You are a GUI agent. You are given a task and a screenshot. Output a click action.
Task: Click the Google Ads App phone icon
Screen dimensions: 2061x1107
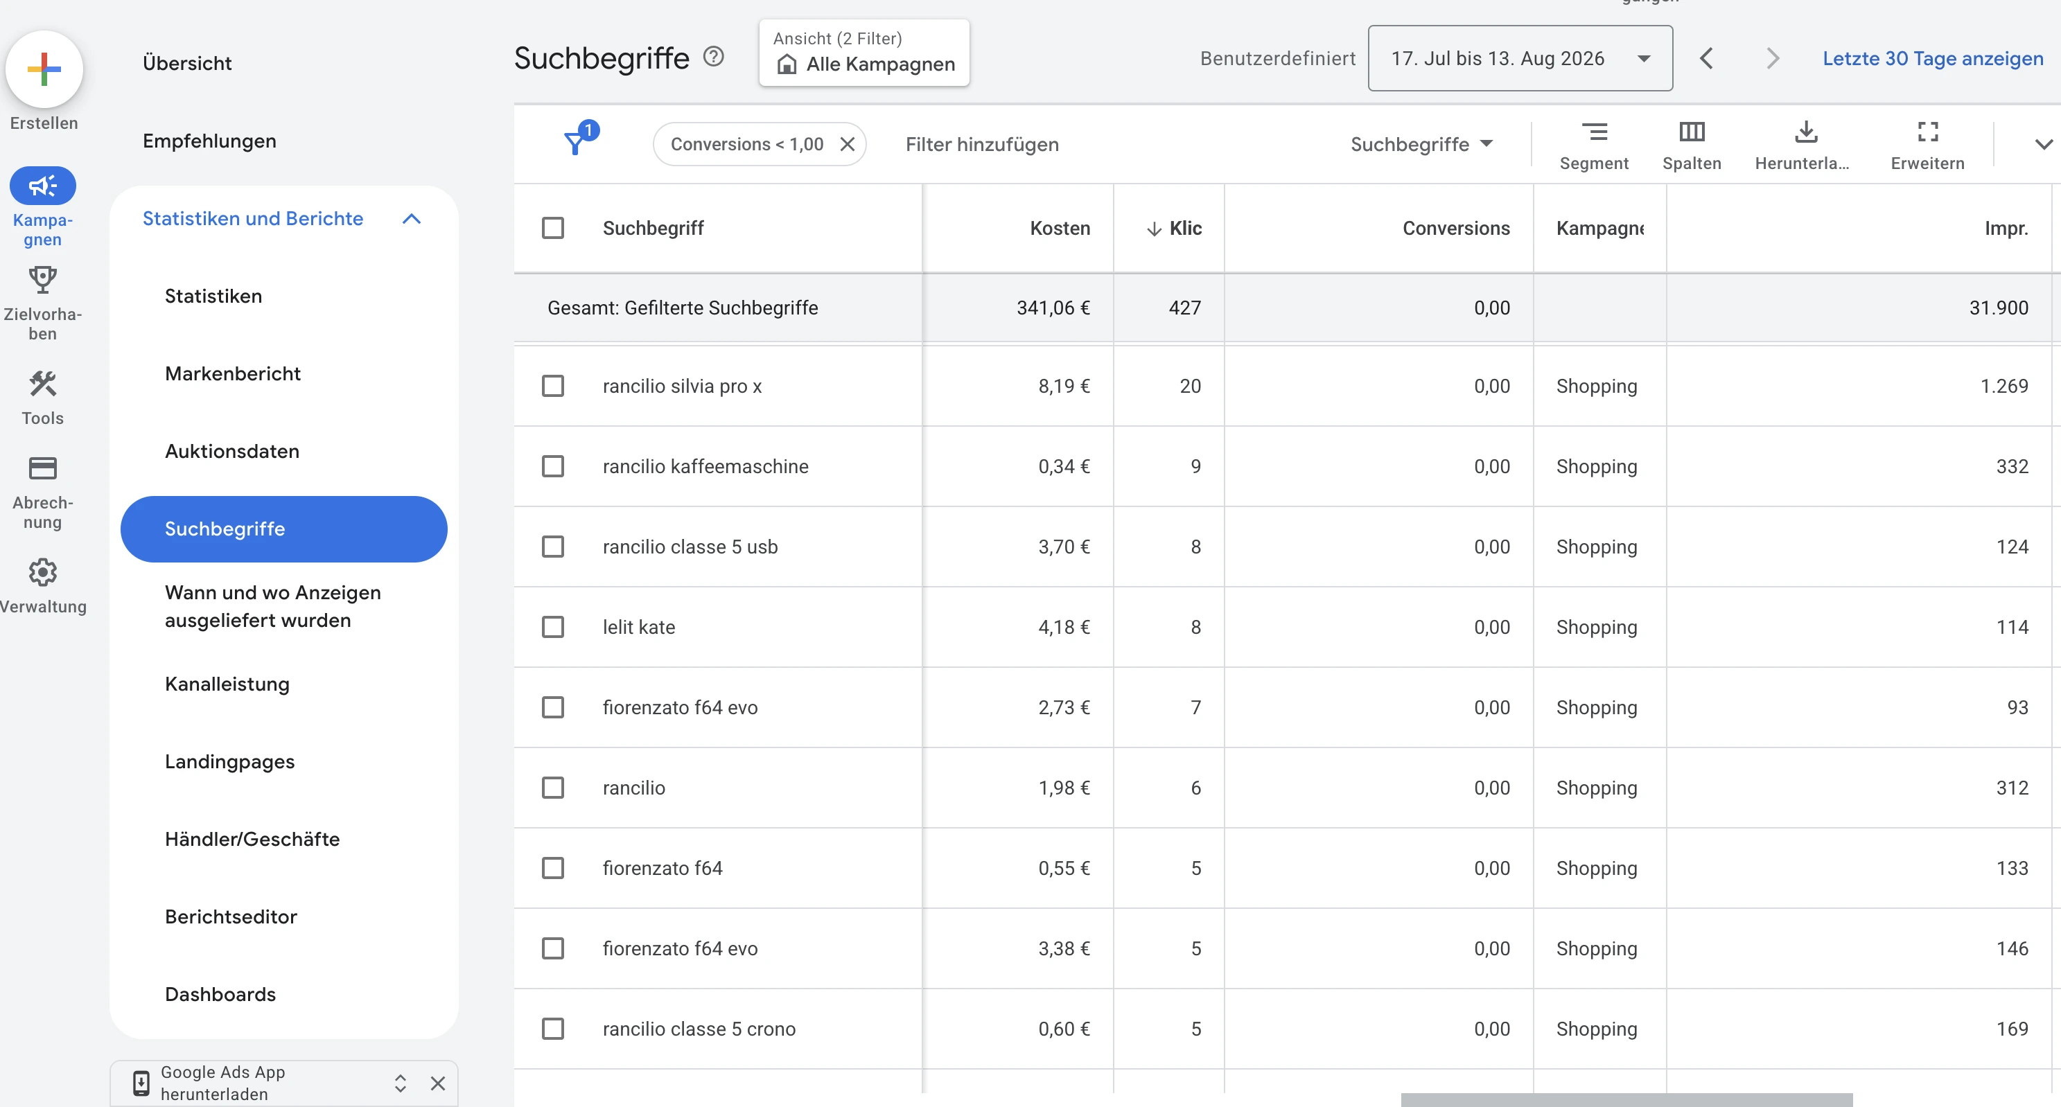[141, 1083]
